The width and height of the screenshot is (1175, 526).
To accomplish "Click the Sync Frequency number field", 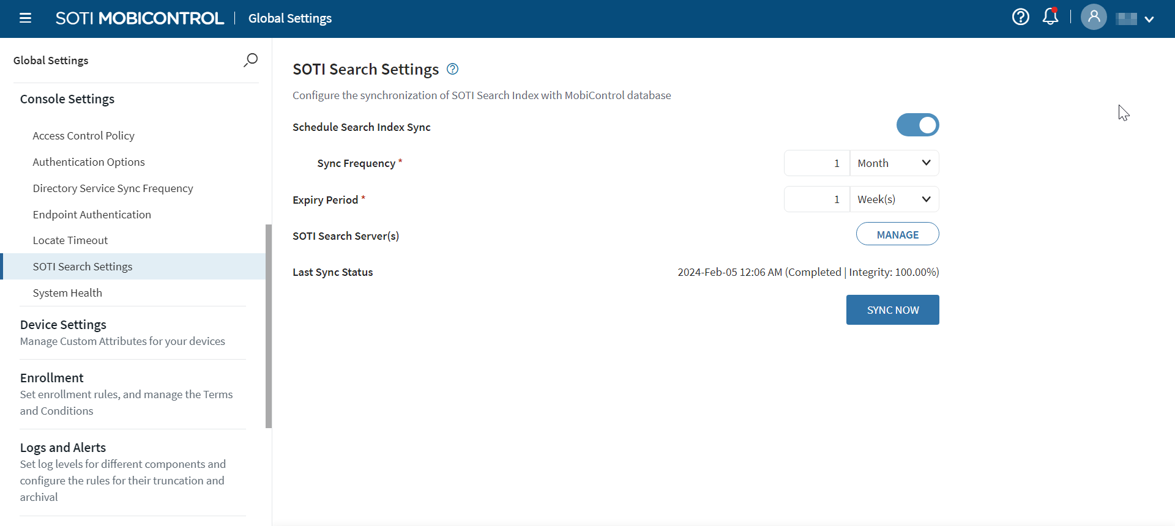I will [816, 163].
